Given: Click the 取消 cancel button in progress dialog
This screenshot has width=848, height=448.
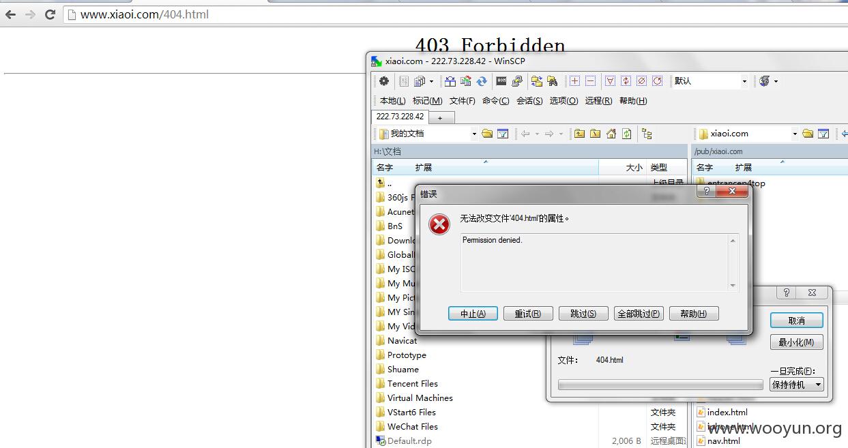Looking at the screenshot, I should tap(797, 320).
